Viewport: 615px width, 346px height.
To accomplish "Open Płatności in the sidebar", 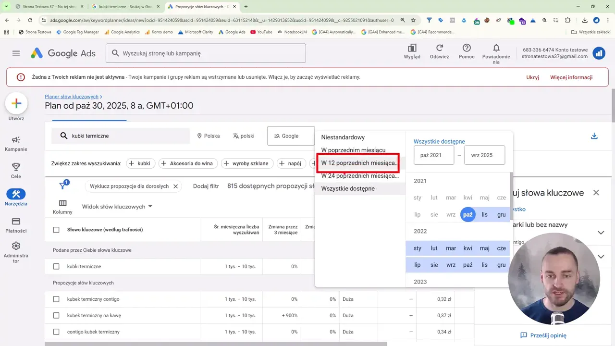I will click(16, 225).
